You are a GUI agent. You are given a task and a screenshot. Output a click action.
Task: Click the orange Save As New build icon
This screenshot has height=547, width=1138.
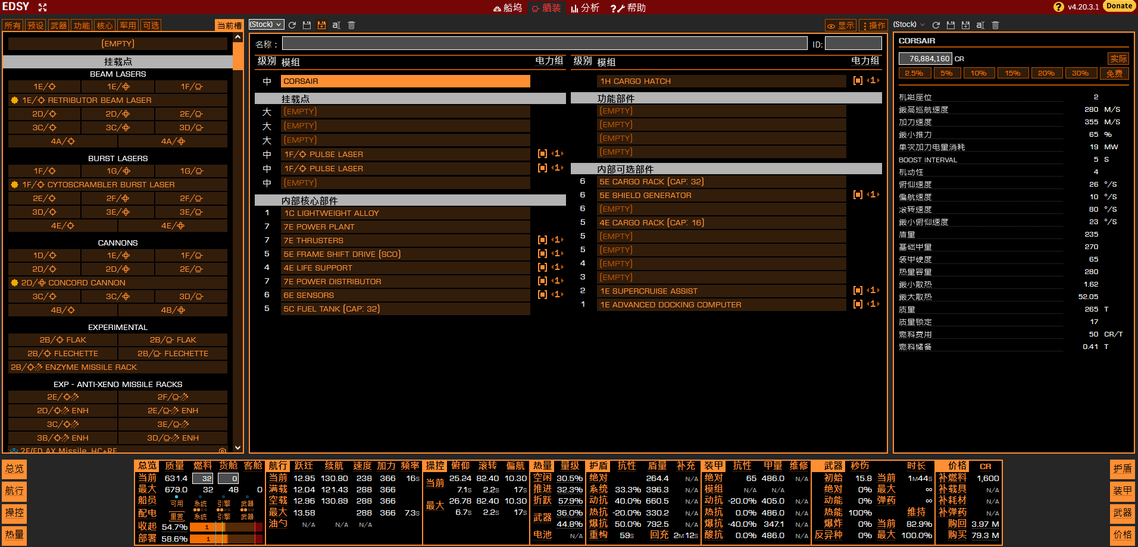pyautogui.click(x=321, y=25)
